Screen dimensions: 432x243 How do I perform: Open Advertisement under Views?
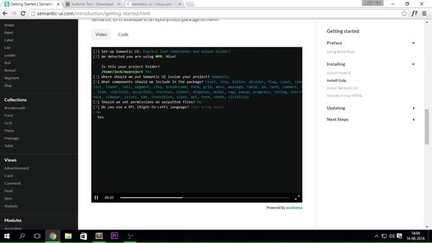tap(16, 168)
